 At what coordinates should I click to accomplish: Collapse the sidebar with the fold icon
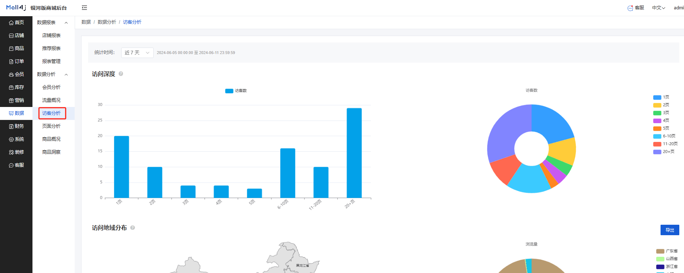click(84, 8)
